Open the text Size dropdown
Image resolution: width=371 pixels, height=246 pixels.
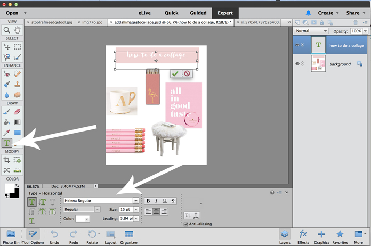136,210
